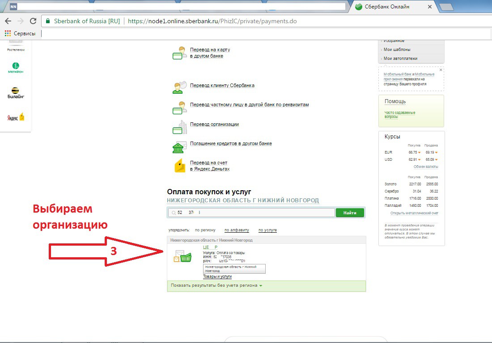Image resolution: width=492 pixels, height=343 pixels.
Task: Open the Перевод клиенту Сбербанка link
Action: [x=222, y=85]
